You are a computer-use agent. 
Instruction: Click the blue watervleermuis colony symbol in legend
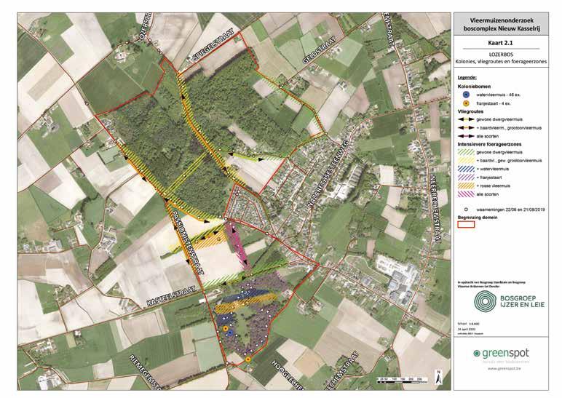tap(466, 95)
